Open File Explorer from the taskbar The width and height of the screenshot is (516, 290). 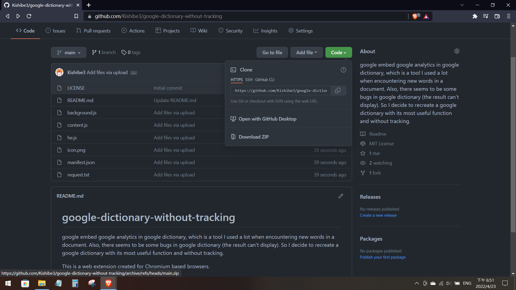(42, 283)
